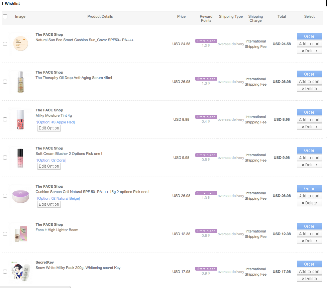
Task: Open the Soft Cream Blusher thumbnail
Action: tap(21, 158)
